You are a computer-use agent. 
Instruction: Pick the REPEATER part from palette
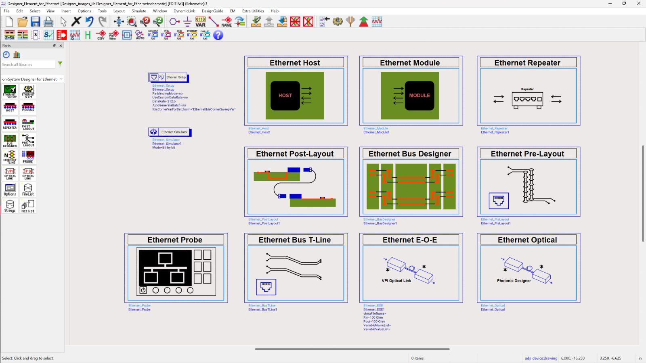(10, 124)
